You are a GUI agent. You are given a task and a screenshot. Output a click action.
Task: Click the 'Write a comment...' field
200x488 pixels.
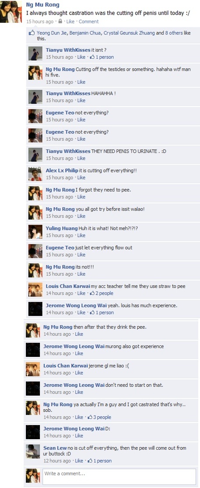(119, 477)
